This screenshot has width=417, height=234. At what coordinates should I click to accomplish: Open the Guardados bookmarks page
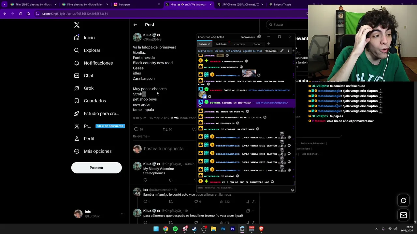tap(90, 101)
